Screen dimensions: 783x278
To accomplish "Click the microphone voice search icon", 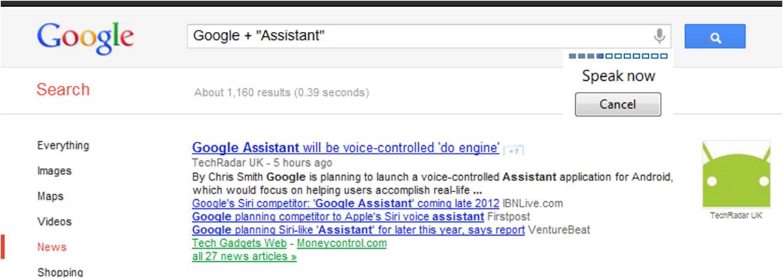I will point(660,35).
